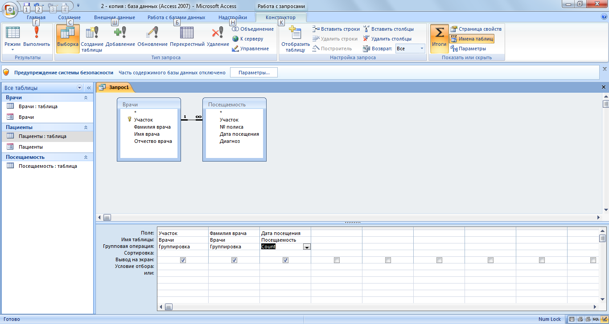
Task: Uncheck the display checkbox under Фамилия врача
Action: (x=234, y=260)
